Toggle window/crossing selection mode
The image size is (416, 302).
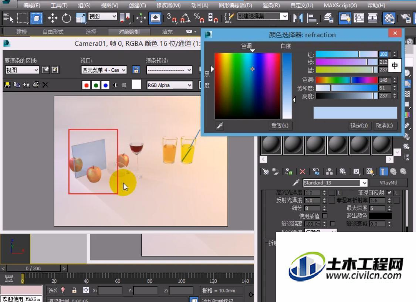pyautogui.click(x=36, y=18)
